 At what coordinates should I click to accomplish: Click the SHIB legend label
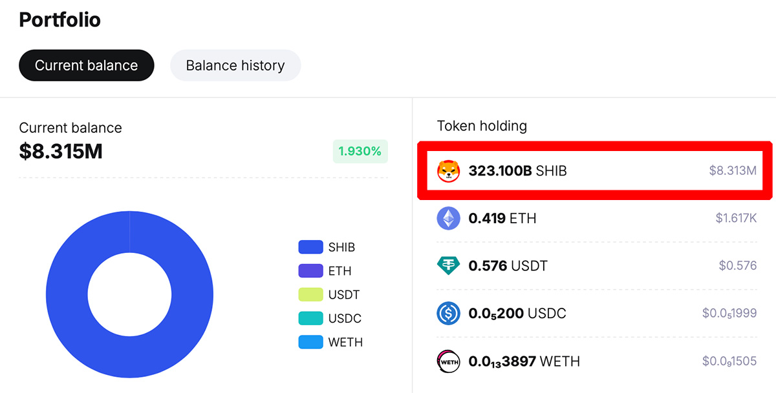(341, 247)
